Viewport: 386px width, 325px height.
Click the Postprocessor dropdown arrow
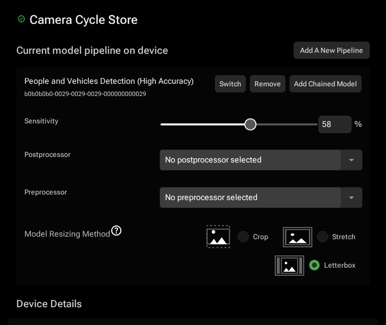click(351, 160)
